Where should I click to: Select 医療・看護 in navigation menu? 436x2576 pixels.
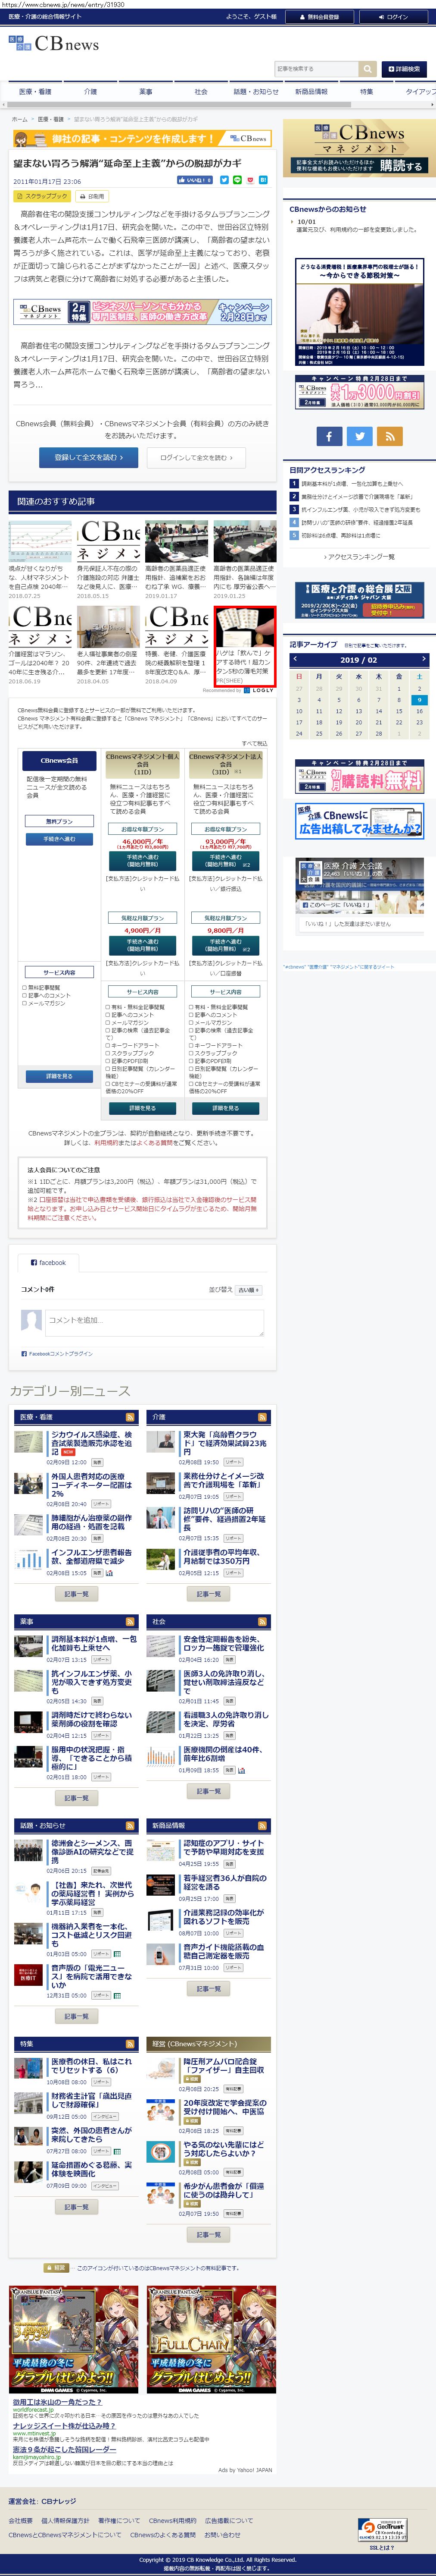coord(35,92)
